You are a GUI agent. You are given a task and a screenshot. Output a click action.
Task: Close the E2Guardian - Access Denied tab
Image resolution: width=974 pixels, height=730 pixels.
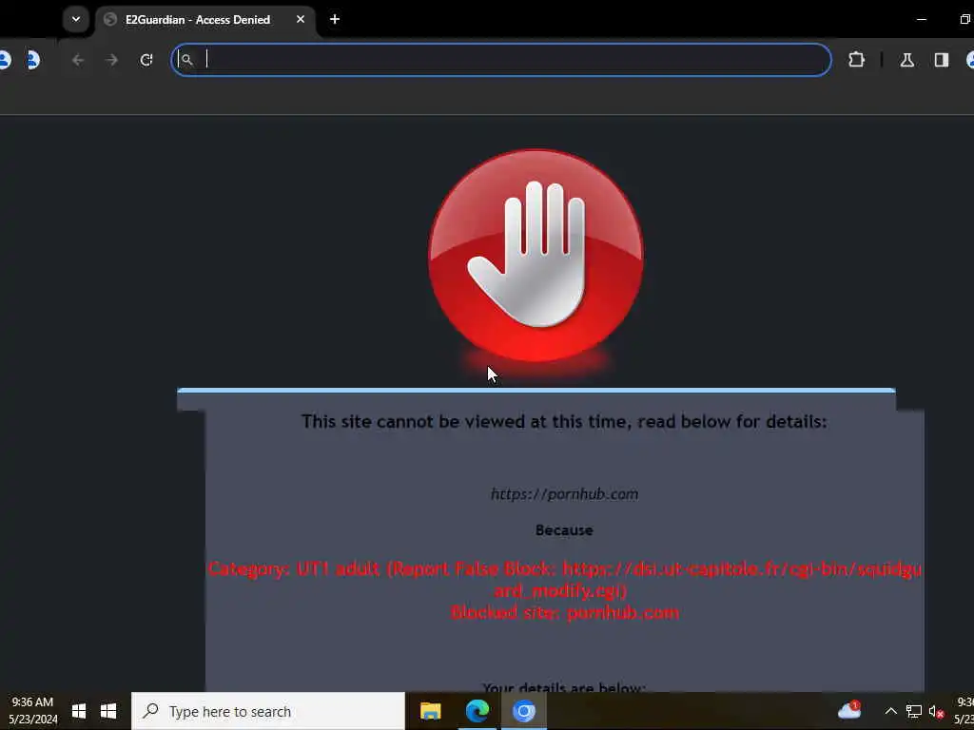pyautogui.click(x=301, y=19)
